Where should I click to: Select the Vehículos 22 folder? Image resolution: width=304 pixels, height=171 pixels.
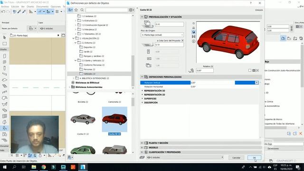pos(89,74)
